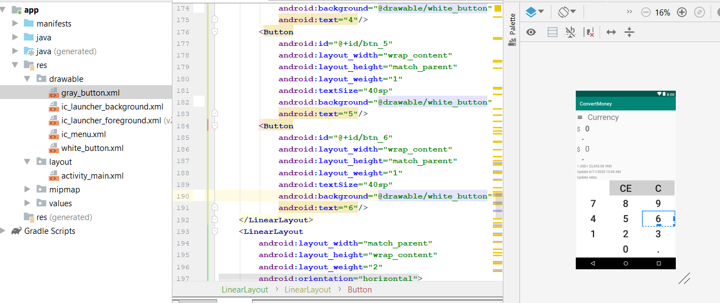Fold the LinearLayout tag at line 193
Viewport: 720px width, 303px height.
(215, 232)
